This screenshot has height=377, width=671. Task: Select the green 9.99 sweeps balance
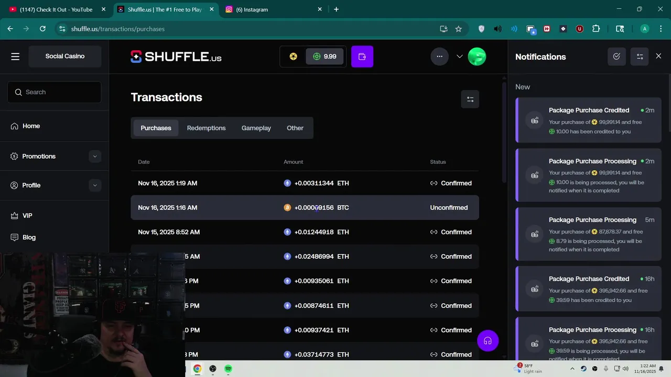(324, 57)
